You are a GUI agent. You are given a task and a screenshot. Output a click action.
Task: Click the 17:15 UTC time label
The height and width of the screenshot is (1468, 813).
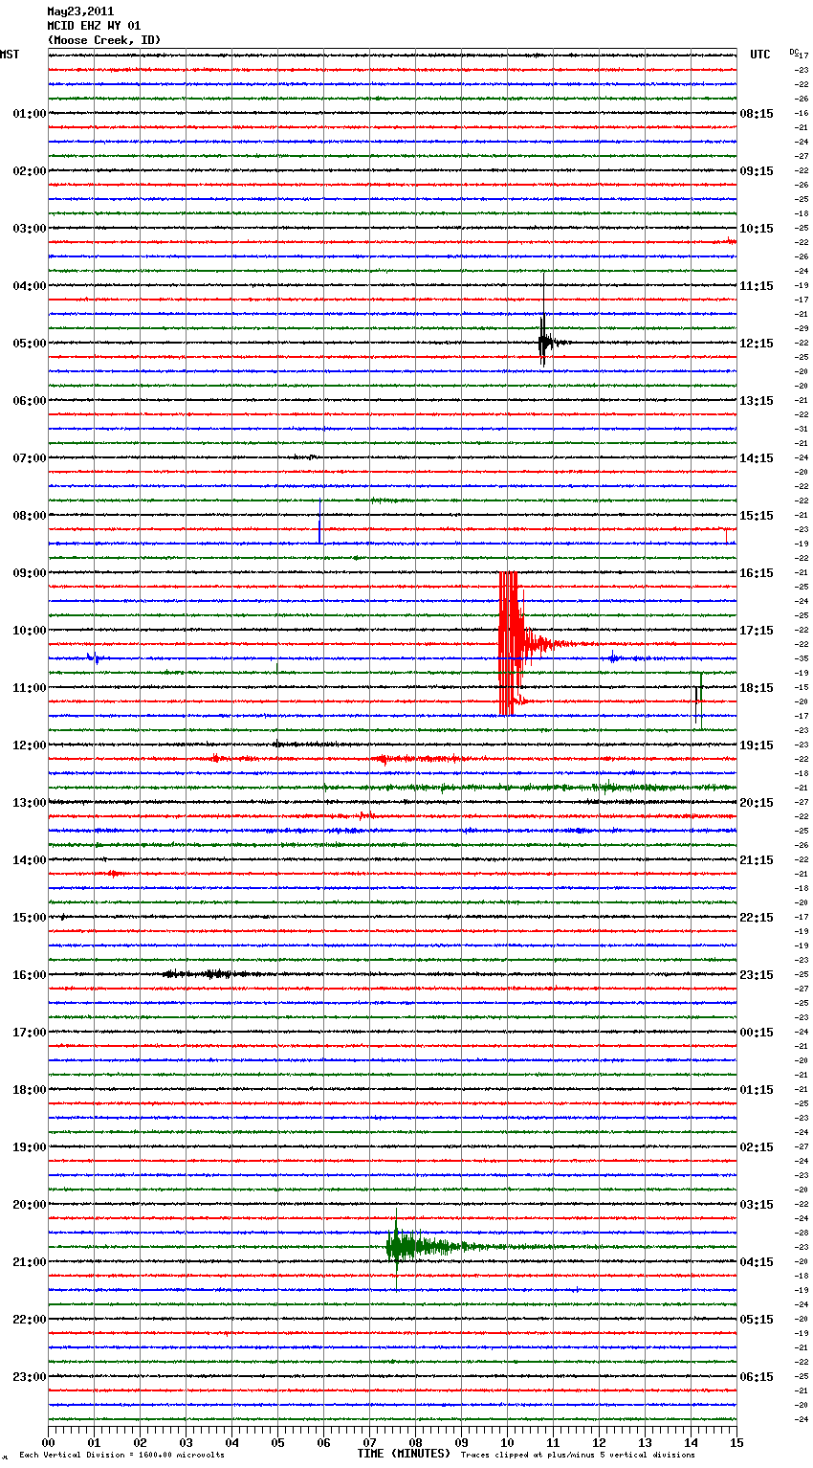point(757,631)
